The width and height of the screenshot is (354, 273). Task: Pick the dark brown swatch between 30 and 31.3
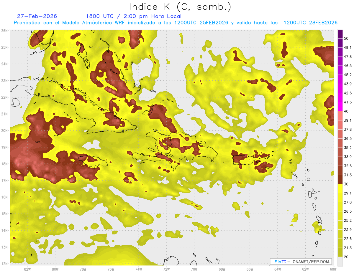point(340,179)
